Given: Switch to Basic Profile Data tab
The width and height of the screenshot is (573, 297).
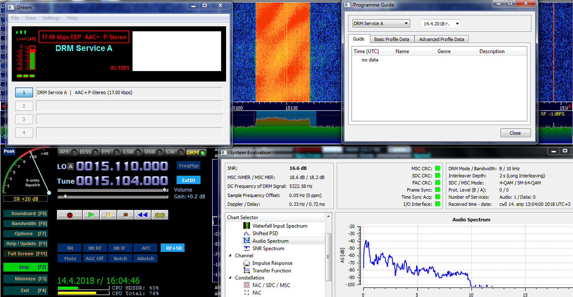Looking at the screenshot, I should pyautogui.click(x=392, y=39).
